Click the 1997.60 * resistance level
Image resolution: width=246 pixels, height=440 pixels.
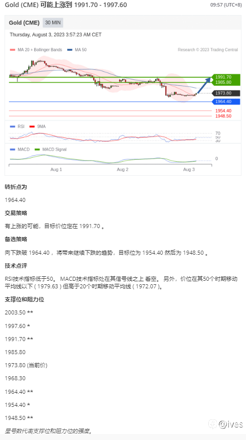(18, 326)
